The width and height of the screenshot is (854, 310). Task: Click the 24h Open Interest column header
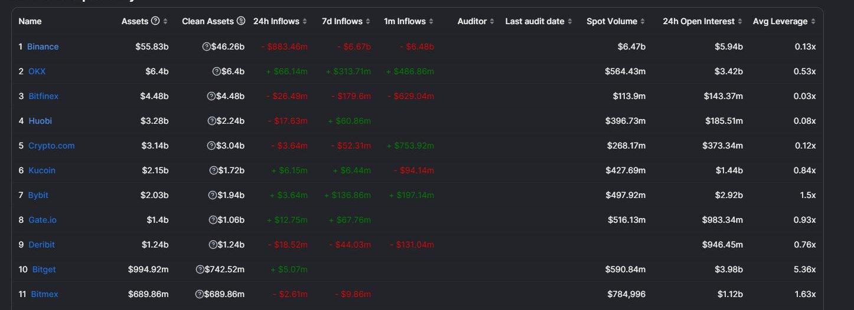(699, 21)
